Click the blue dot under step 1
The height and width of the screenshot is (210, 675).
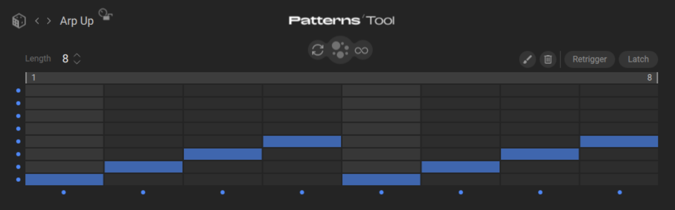click(x=64, y=193)
